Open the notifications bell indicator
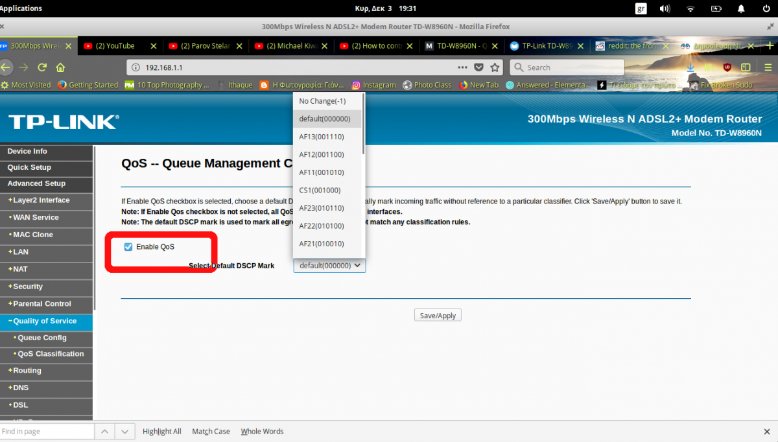 tap(742, 8)
